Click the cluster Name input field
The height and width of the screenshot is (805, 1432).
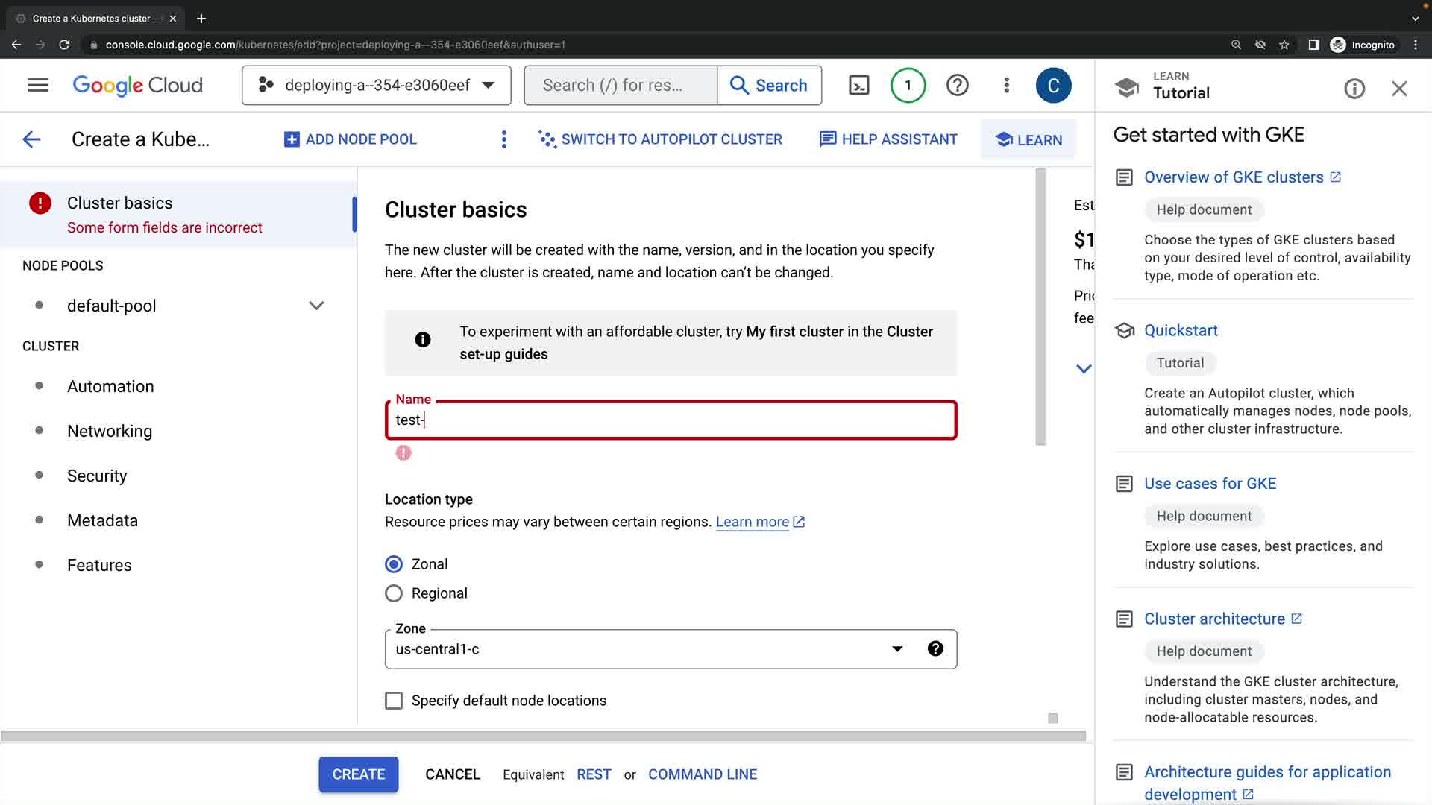tap(671, 420)
